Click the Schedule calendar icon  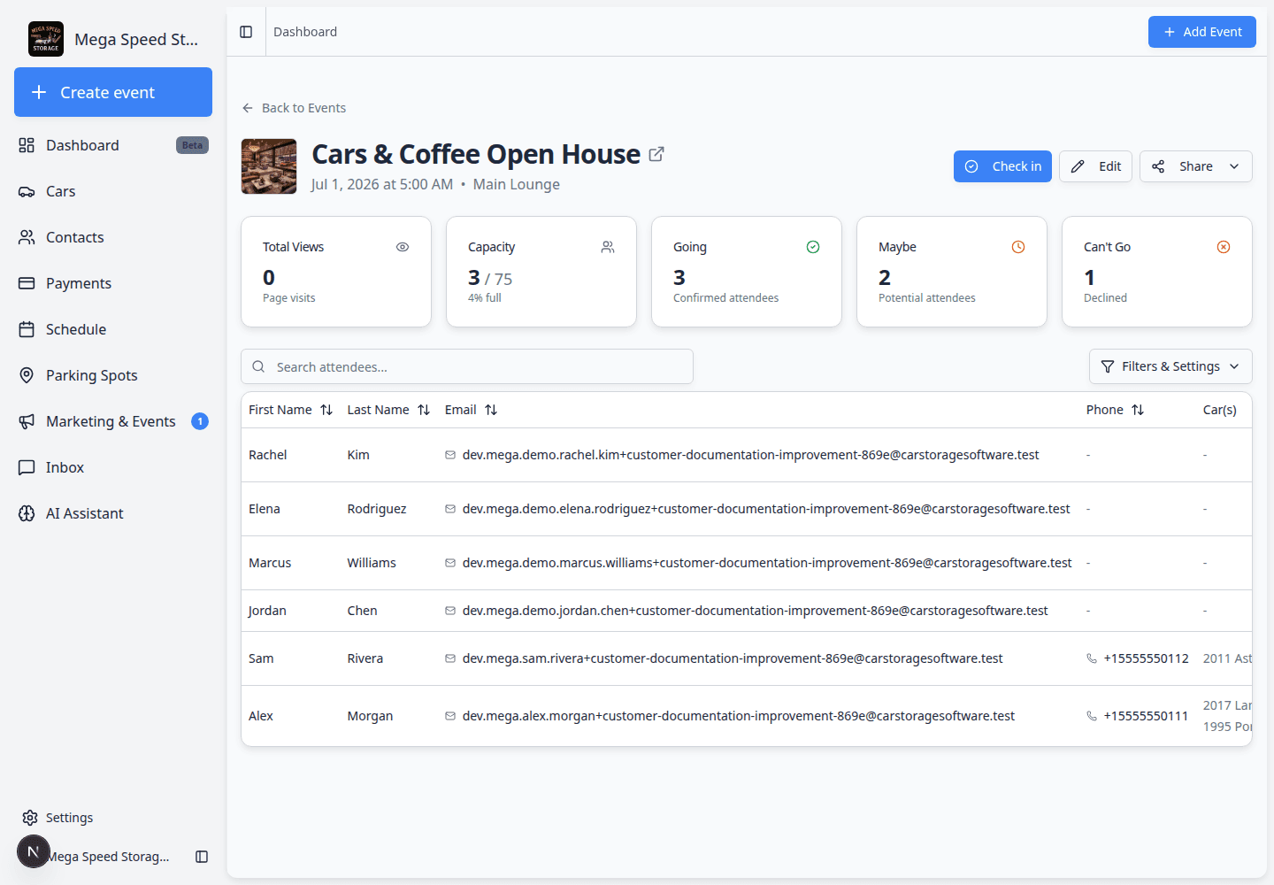(27, 329)
